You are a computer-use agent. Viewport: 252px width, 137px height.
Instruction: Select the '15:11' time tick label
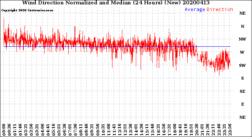[148, 130]
